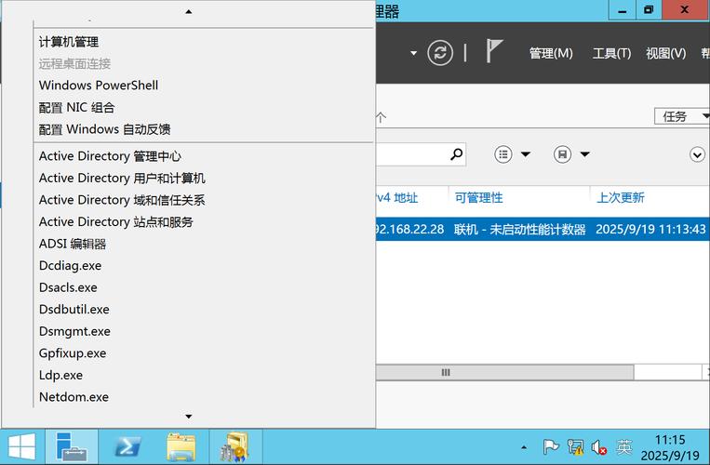The image size is (710, 465).
Task: Run Dsacls.exe from the menu
Action: (68, 287)
